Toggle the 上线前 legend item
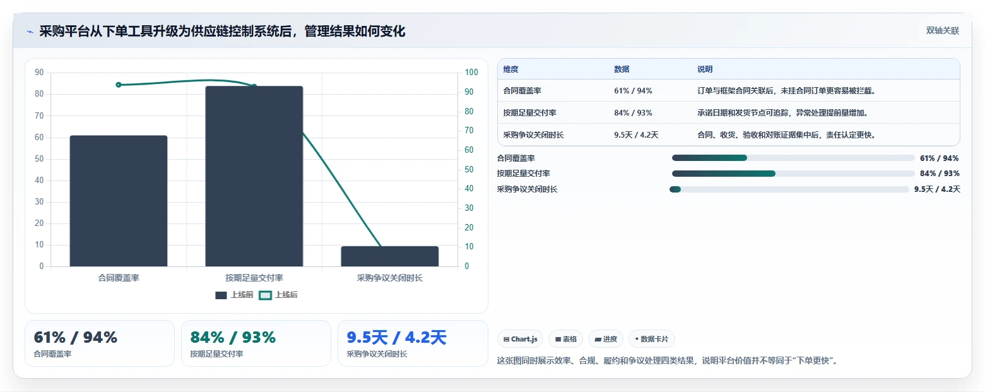This screenshot has height=392, width=985. tap(233, 295)
